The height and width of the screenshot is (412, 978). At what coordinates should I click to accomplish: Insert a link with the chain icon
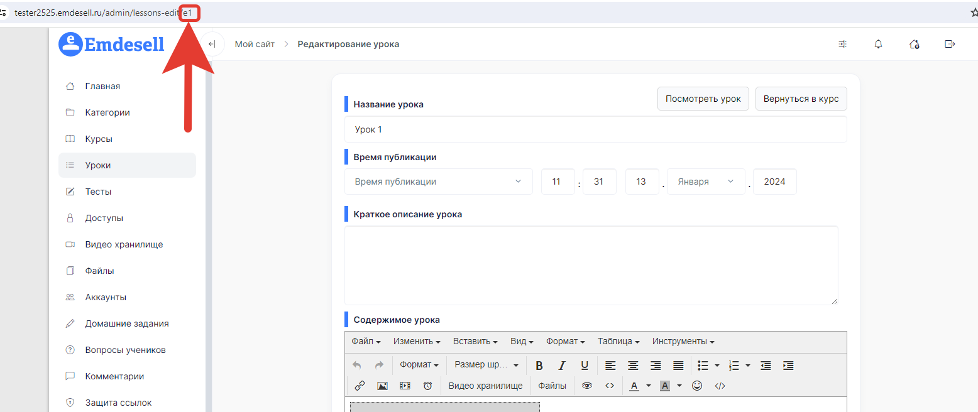tap(360, 386)
